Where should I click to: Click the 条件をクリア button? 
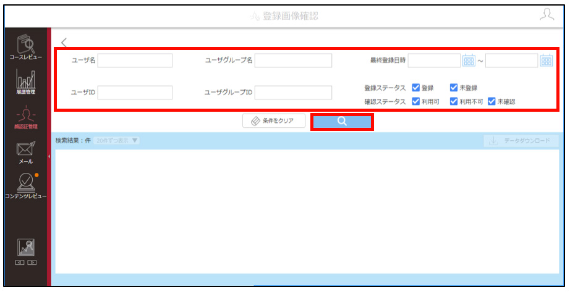(274, 121)
